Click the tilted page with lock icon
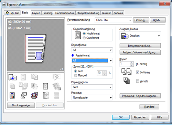172x125 pixels. (x=57, y=86)
